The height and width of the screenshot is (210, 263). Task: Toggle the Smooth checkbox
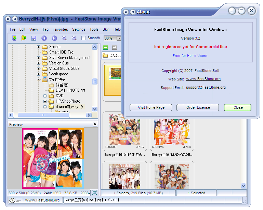pyautogui.click(x=83, y=38)
